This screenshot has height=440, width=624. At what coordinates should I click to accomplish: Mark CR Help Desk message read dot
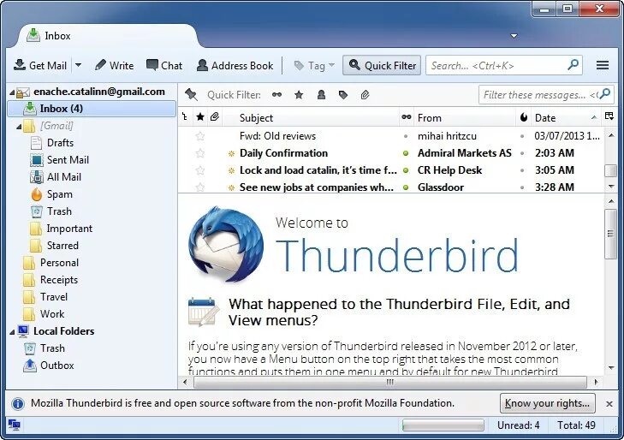[406, 170]
